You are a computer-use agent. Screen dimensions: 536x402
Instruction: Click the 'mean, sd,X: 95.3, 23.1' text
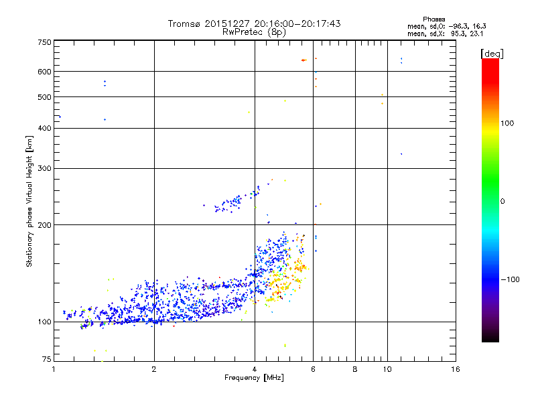tap(445, 33)
